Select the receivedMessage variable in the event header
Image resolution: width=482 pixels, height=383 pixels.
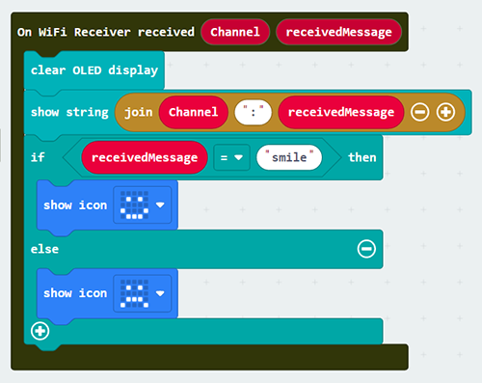(x=338, y=32)
